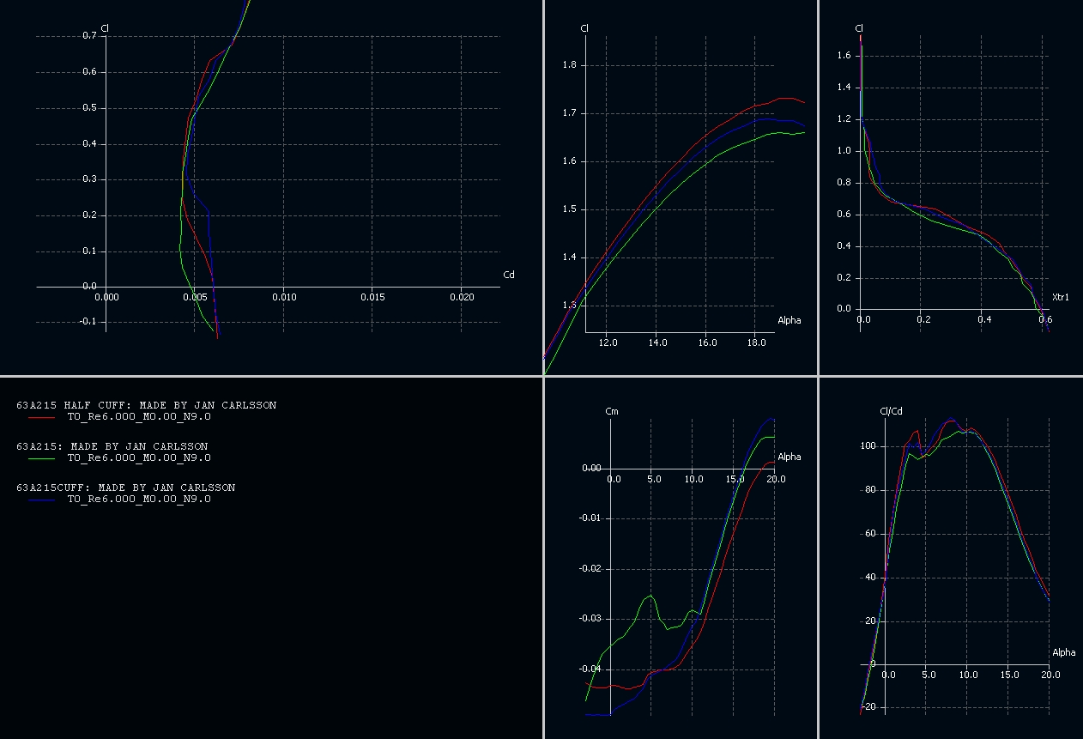1083x739 pixels.
Task: Click the Cl axis label in the Cl vs Cd graph
Action: click(x=105, y=28)
